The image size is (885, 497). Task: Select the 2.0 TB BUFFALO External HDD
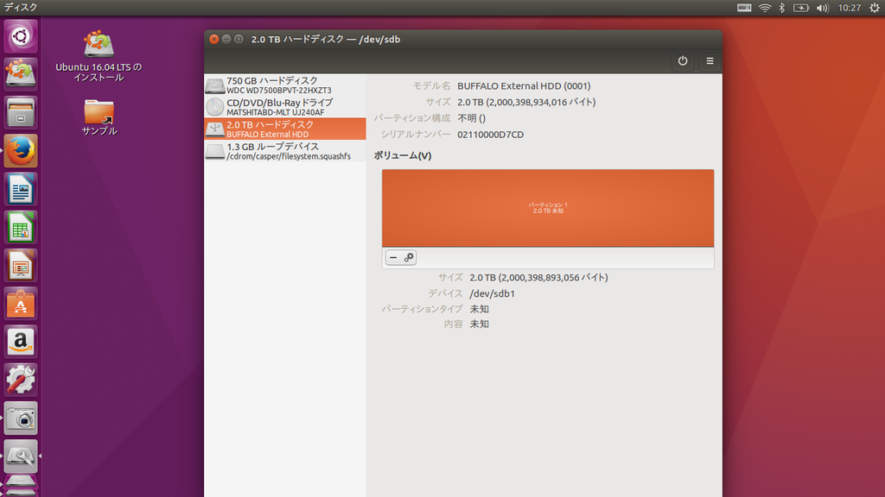[x=285, y=129]
